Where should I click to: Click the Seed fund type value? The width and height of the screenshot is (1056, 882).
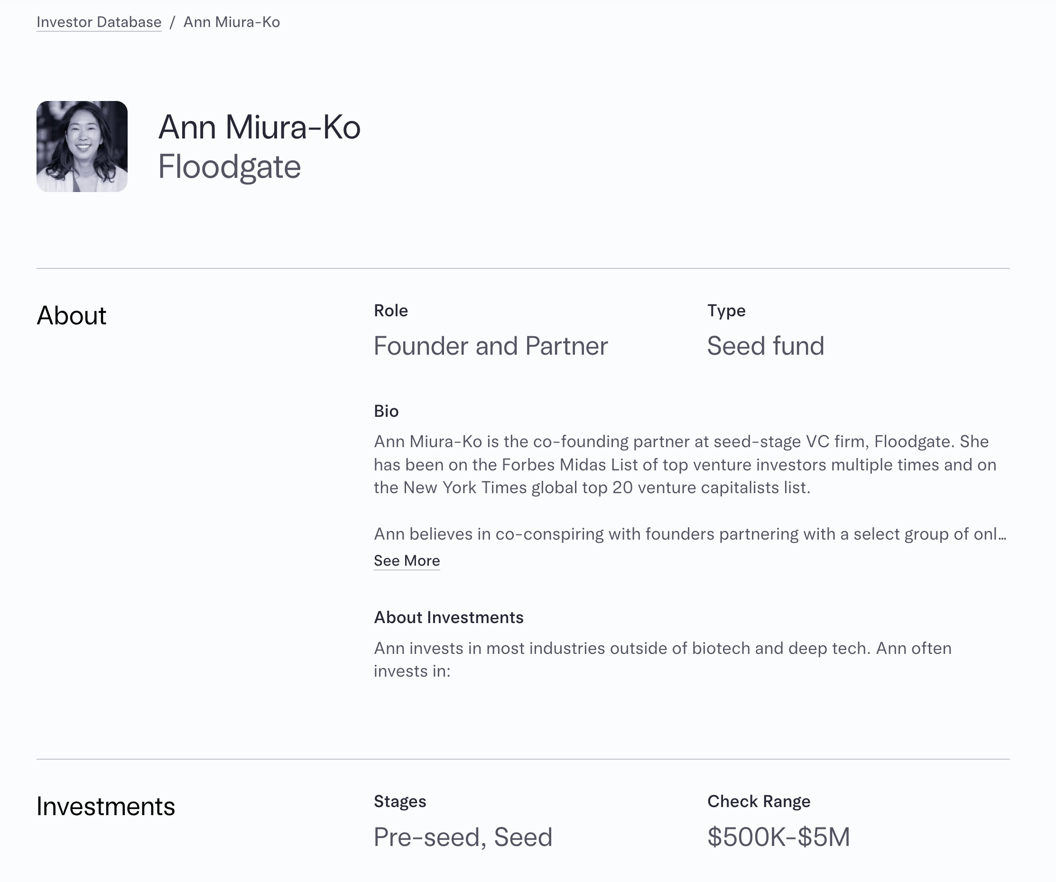(x=765, y=346)
